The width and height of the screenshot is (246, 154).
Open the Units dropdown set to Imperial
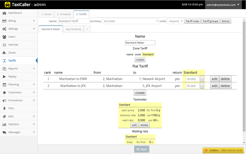coord(175,21)
